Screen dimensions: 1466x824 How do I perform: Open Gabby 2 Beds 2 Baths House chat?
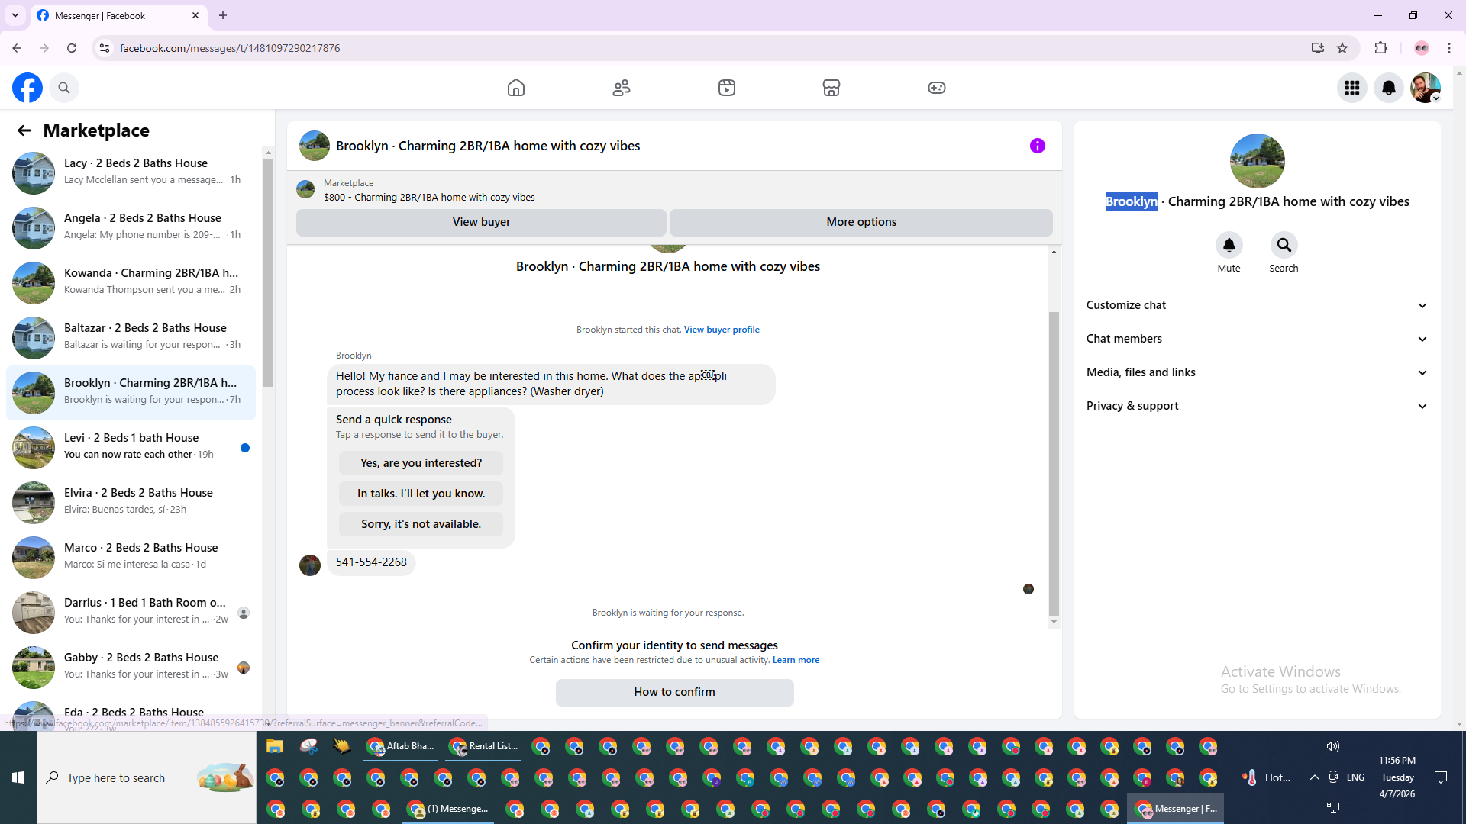(131, 667)
